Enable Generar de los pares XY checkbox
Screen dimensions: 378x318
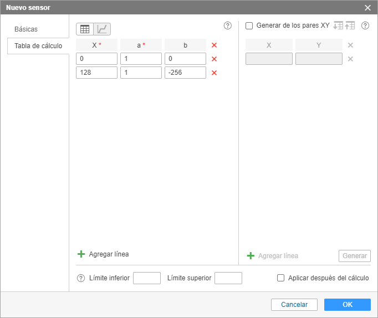tap(249, 25)
